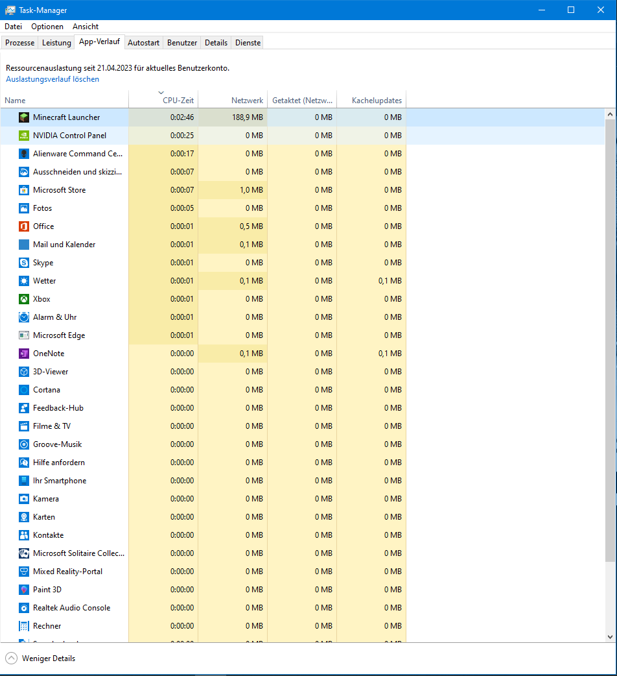Select the OneNote icon
The image size is (617, 676).
pos(24,354)
